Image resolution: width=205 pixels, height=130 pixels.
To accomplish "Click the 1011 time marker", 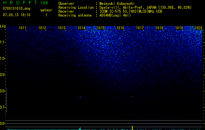I will click(x=22, y=28).
